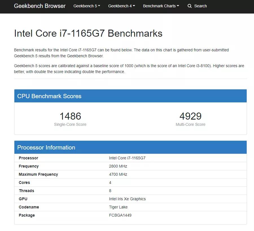Select the 4700 MHz value

tap(118, 174)
